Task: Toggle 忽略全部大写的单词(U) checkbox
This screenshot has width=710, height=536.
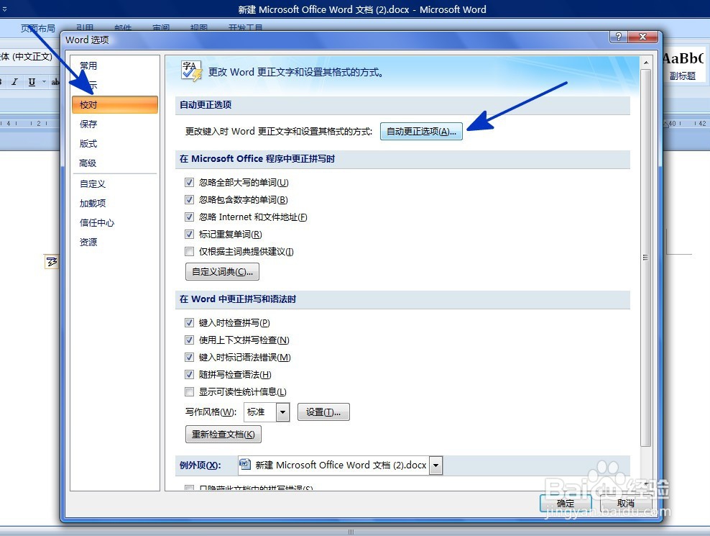Action: tap(189, 183)
